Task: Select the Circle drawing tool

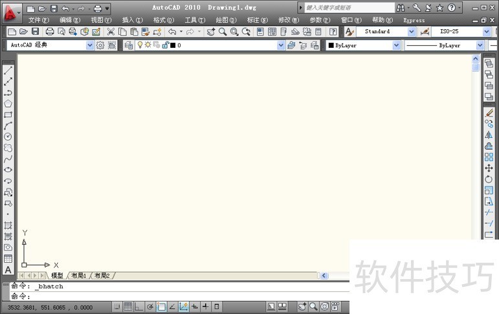Action: (8, 137)
